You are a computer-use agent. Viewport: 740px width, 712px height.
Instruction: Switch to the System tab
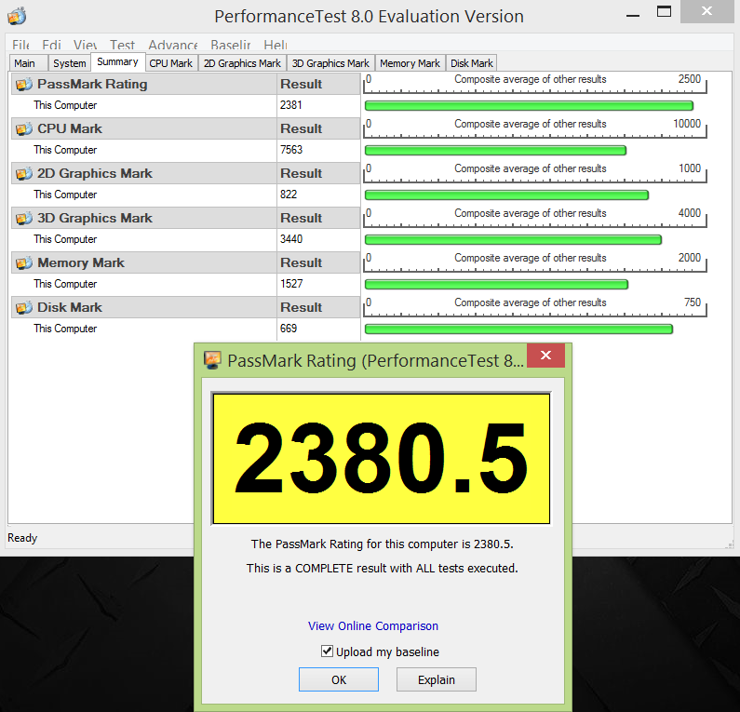click(x=70, y=63)
